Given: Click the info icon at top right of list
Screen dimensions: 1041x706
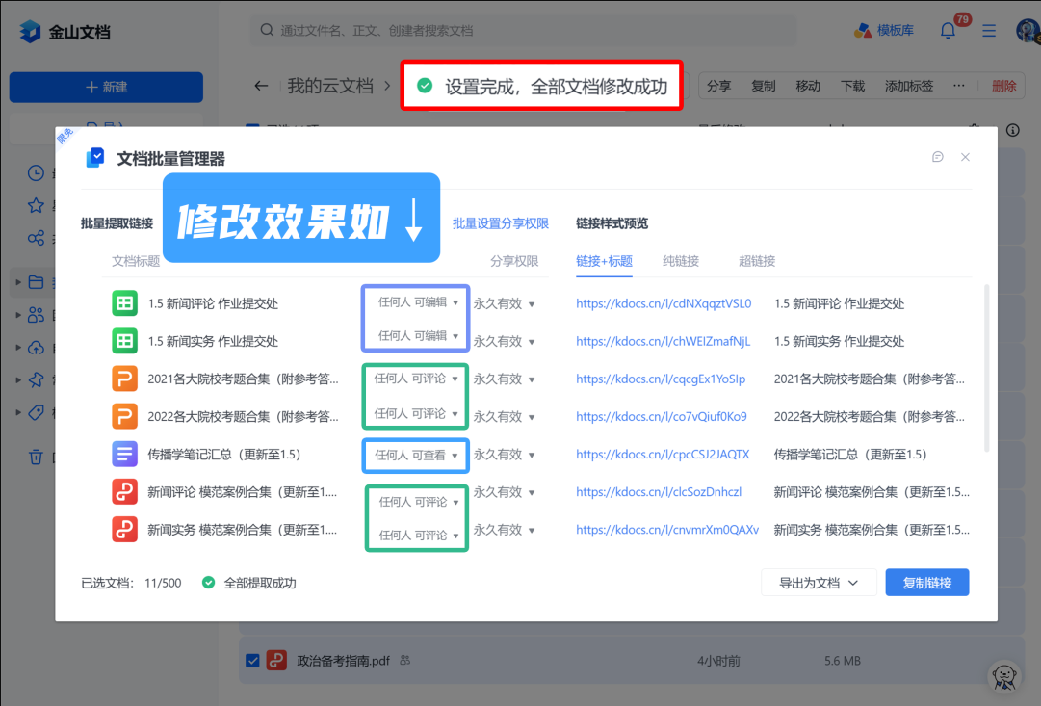Looking at the screenshot, I should click(x=1012, y=131).
